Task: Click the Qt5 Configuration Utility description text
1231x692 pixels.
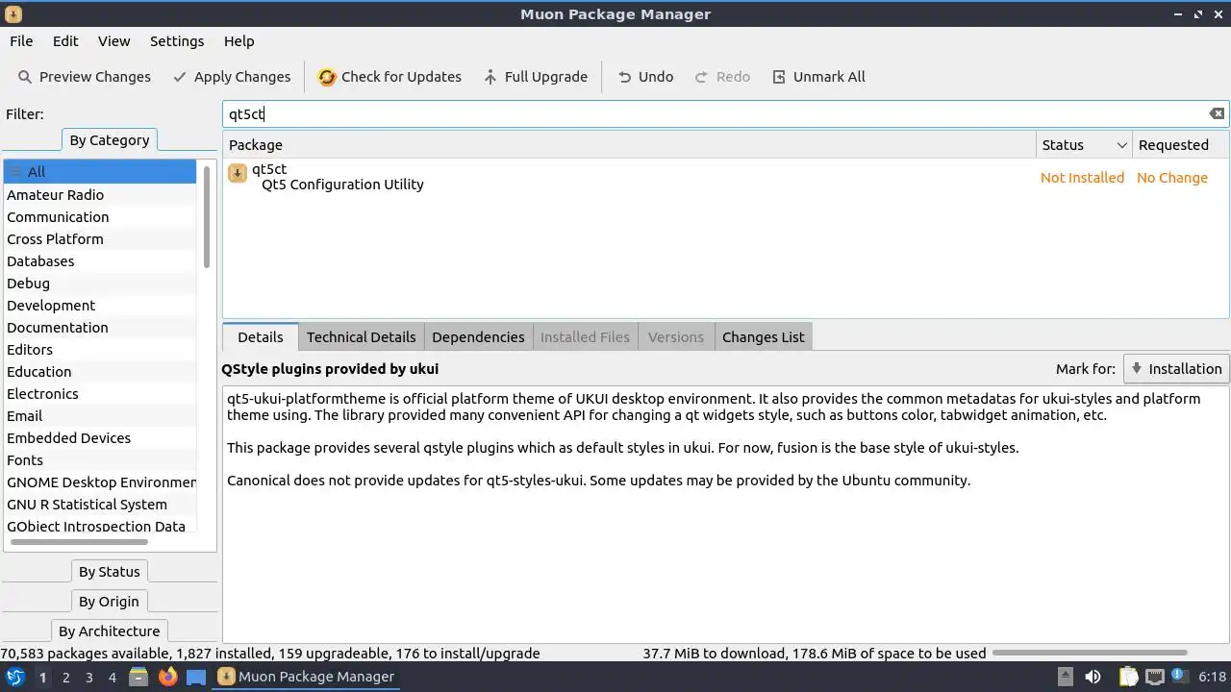Action: 342,185
